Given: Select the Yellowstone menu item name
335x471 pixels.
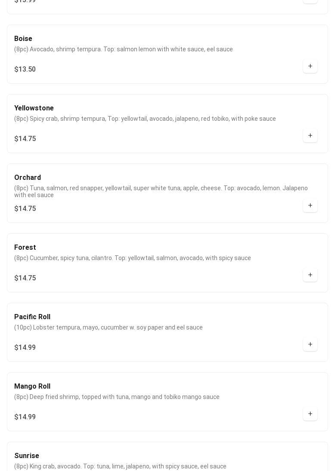Looking at the screenshot, I should pyautogui.click(x=34, y=108).
